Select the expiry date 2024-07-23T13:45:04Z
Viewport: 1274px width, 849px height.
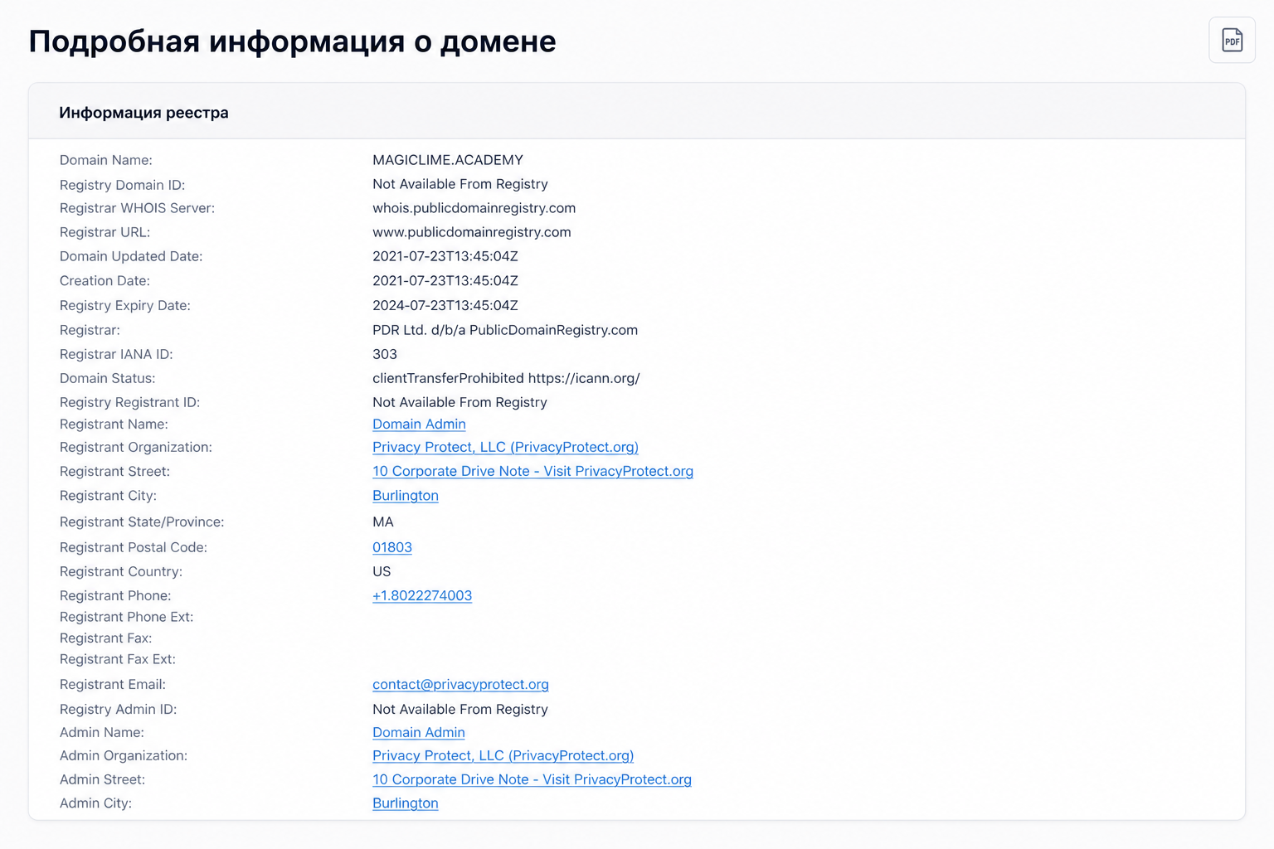[x=445, y=305]
